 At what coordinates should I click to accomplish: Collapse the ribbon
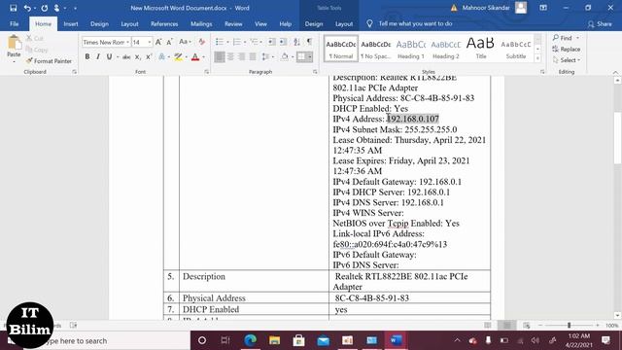pyautogui.click(x=615, y=72)
